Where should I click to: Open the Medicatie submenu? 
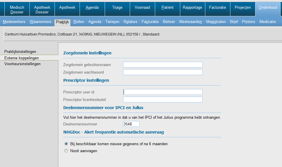(x=268, y=22)
